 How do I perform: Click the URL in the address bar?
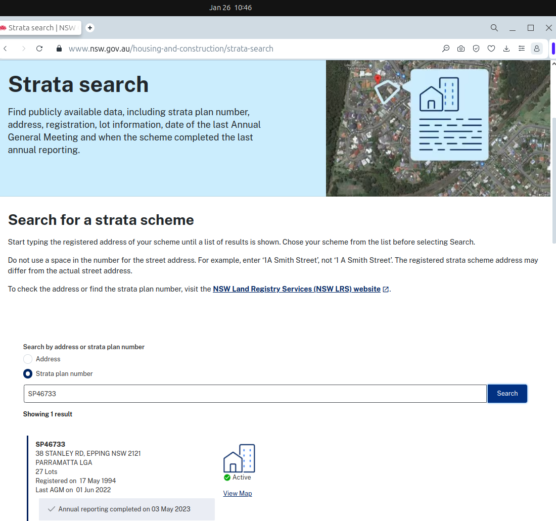coord(171,49)
